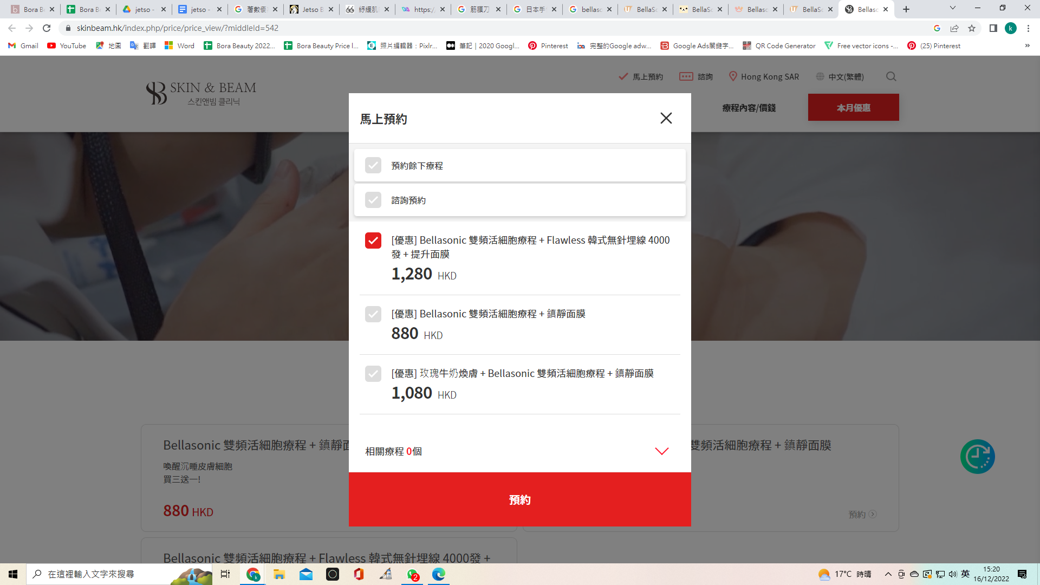Click the Skin & Beam logo
This screenshot has height=585, width=1040.
[x=201, y=93]
